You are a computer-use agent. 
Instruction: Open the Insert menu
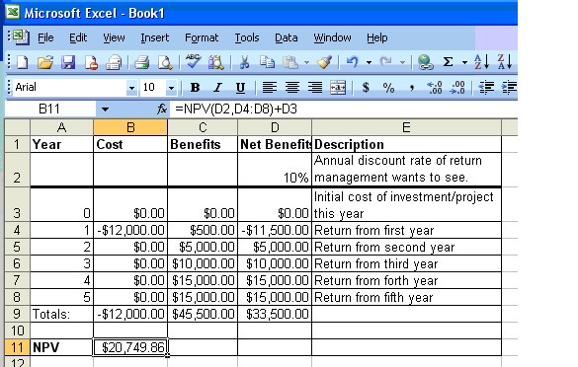(x=155, y=37)
